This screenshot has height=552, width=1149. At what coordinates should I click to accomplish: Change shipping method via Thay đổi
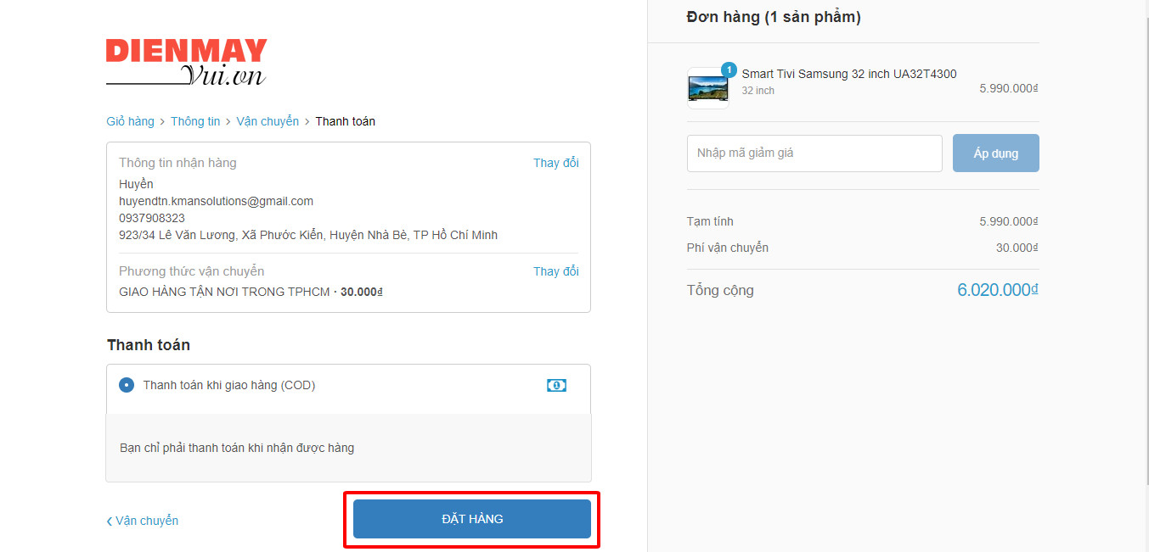[x=555, y=271]
